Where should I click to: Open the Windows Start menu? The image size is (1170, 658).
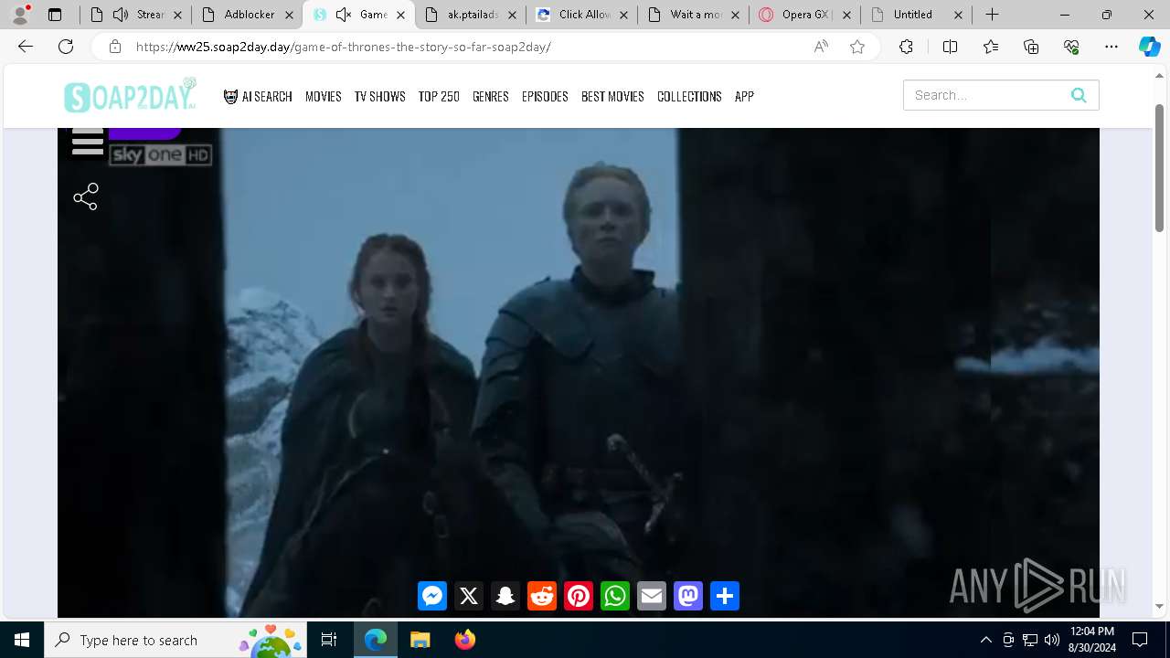click(x=22, y=640)
